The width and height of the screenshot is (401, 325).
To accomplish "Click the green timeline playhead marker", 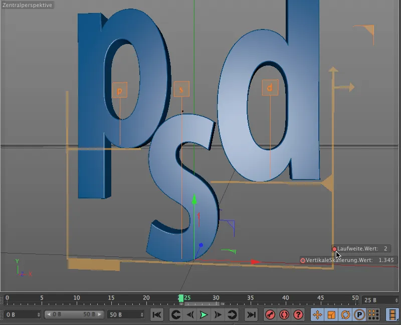I will coord(181,298).
